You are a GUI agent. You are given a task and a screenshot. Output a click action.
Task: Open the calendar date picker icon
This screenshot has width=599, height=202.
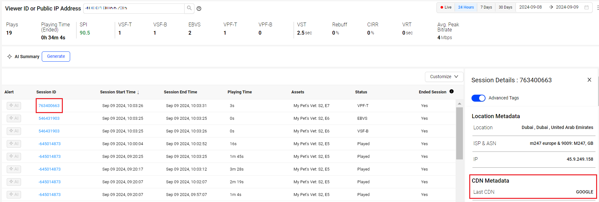click(586, 7)
